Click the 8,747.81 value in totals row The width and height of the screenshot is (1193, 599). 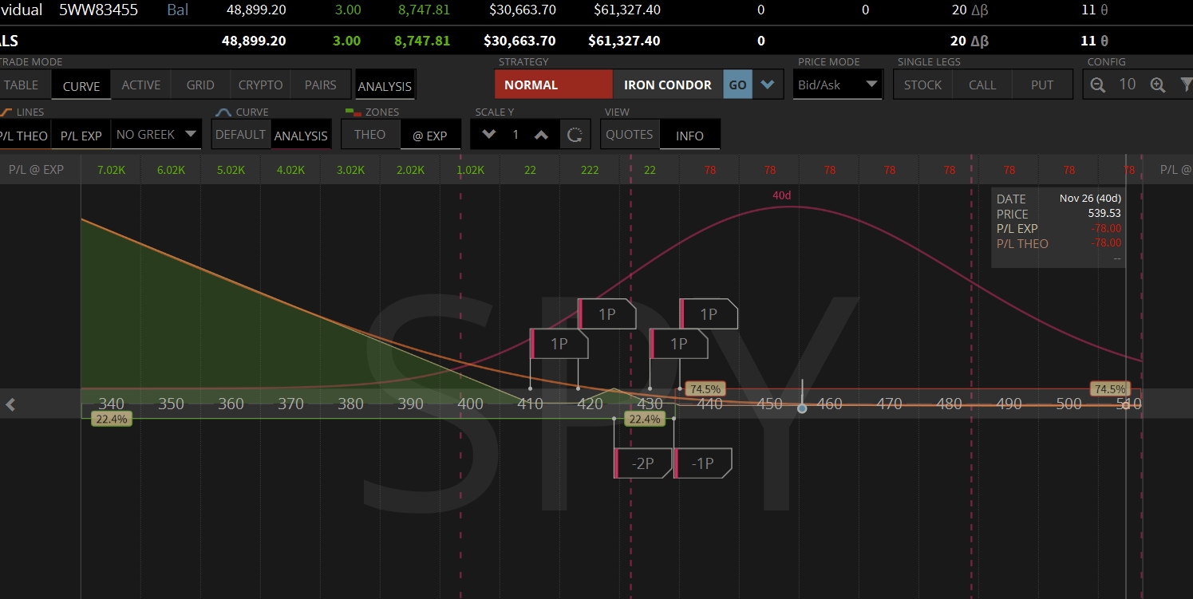pyautogui.click(x=424, y=41)
